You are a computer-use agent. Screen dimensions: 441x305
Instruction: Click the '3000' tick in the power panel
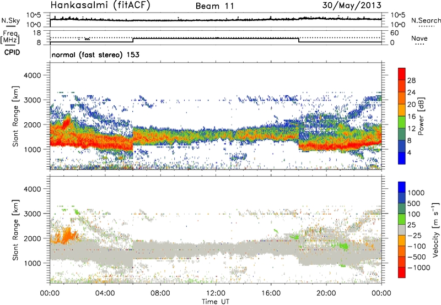(33, 100)
